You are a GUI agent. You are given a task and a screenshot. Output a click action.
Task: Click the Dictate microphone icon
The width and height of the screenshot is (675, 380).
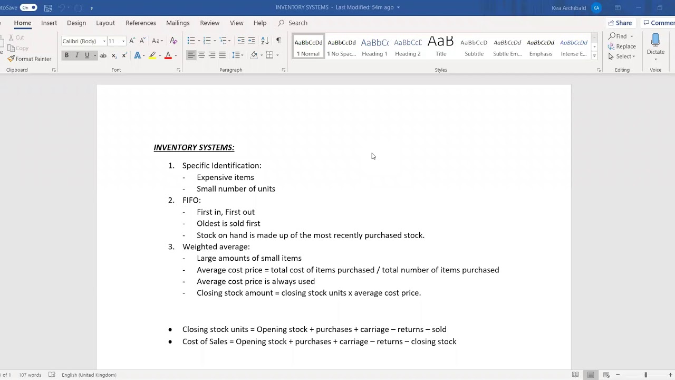coord(655,41)
